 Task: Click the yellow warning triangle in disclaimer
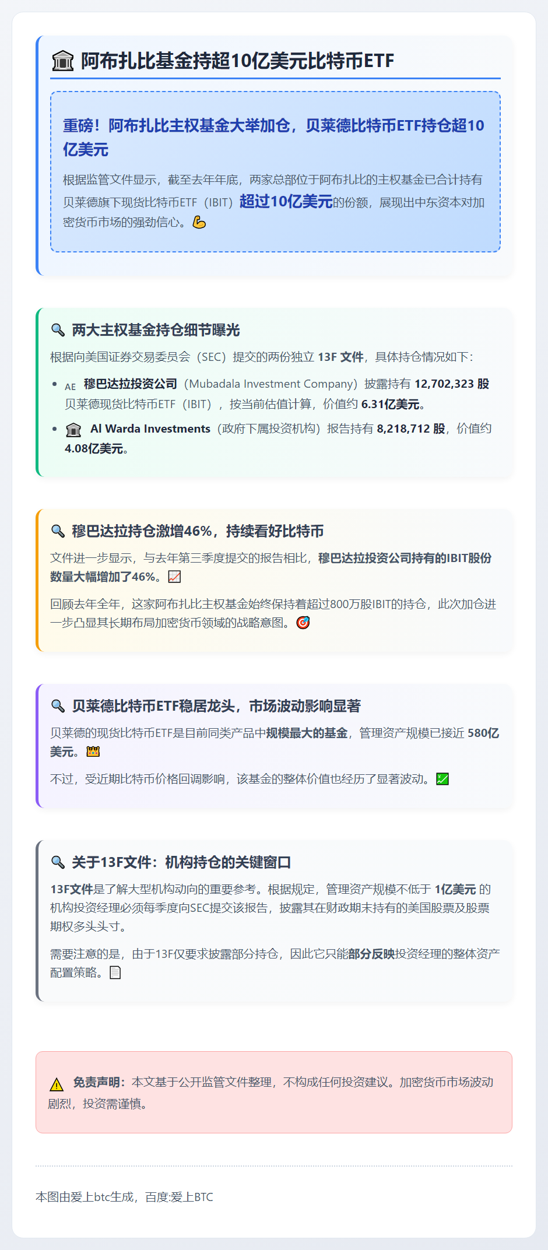tap(57, 1084)
